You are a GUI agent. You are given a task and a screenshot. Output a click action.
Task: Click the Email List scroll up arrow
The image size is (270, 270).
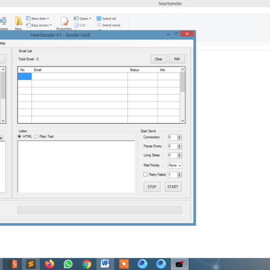183,70
